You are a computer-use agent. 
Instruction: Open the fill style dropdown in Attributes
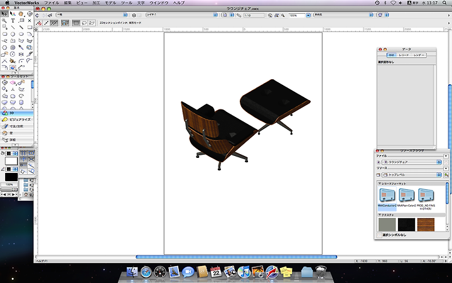[x=11, y=153]
